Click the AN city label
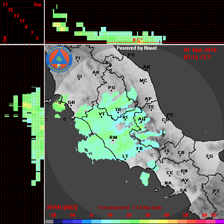Screen dimensions: 224x224 click(146, 67)
